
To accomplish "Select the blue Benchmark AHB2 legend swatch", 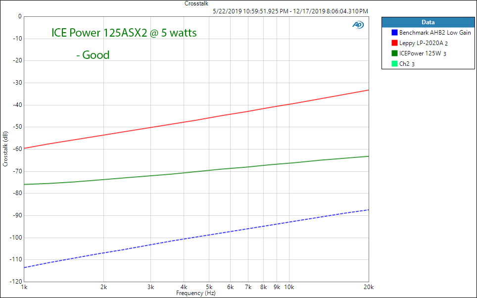I will [394, 33].
